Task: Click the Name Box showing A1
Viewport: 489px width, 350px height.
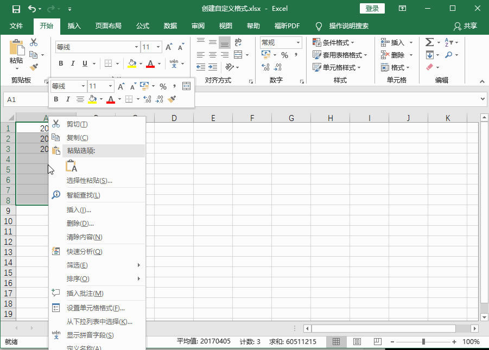Action: [24, 99]
